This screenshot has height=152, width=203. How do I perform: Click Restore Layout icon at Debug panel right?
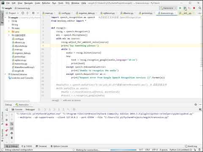coord(200,109)
